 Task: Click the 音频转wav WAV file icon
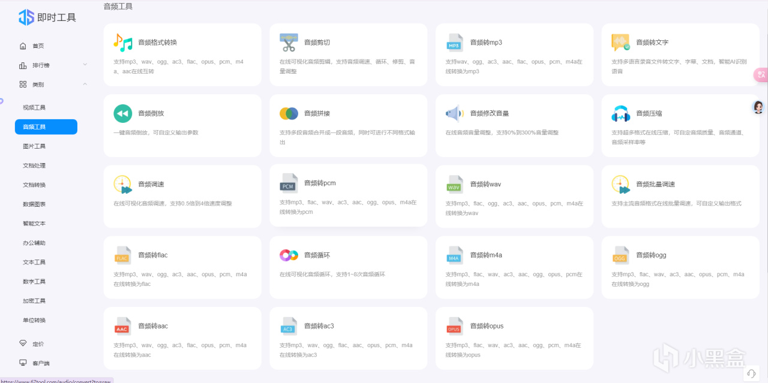point(455,185)
